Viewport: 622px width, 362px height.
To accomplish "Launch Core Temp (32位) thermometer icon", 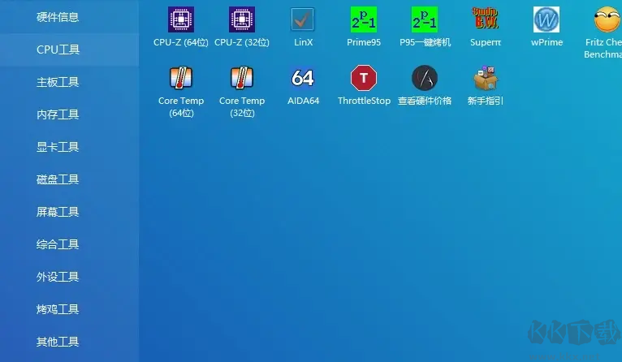I will (242, 77).
